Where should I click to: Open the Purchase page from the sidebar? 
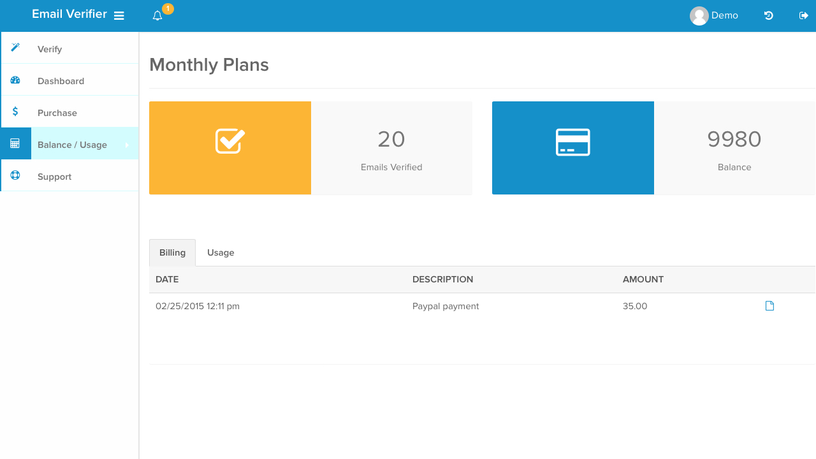tap(57, 112)
